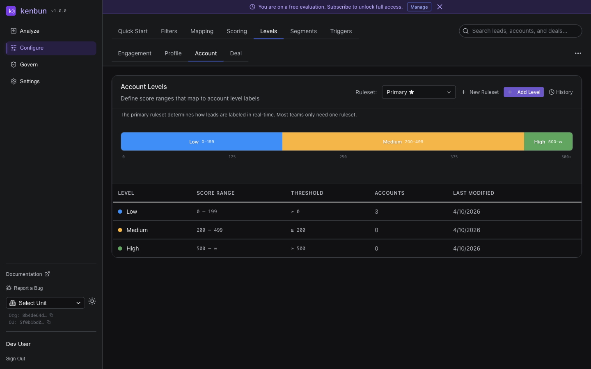Click the blue dot beside Low
The width and height of the screenshot is (591, 369).
[x=120, y=212]
